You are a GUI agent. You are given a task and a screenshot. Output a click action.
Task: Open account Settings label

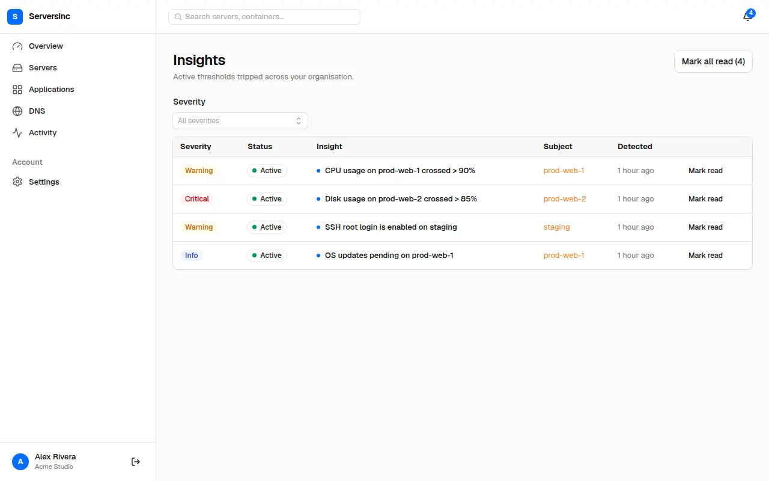click(44, 182)
